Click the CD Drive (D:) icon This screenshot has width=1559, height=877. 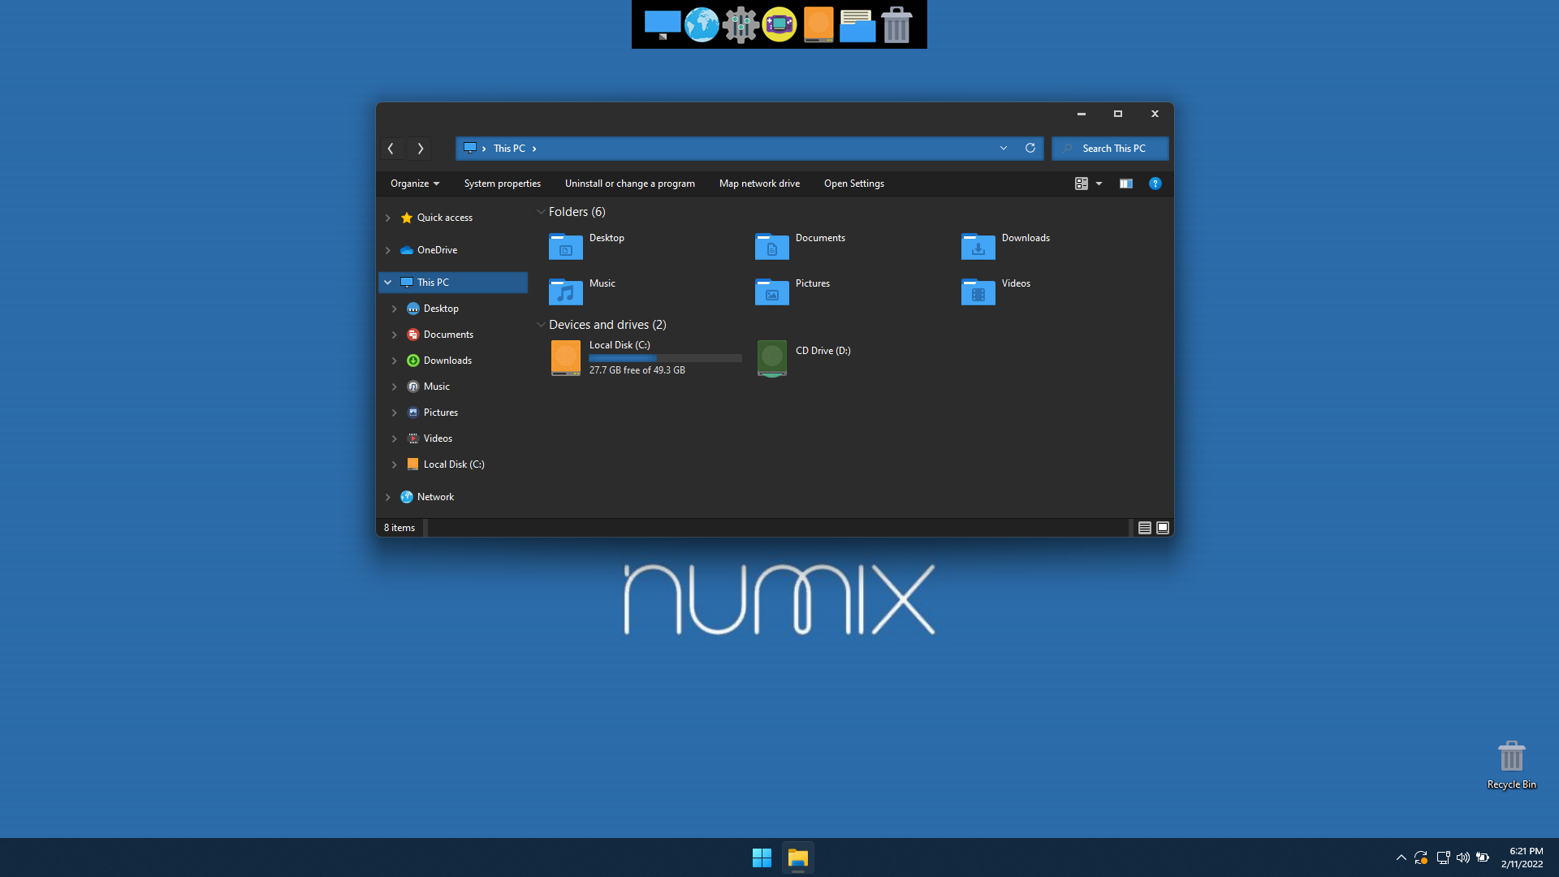click(x=771, y=357)
